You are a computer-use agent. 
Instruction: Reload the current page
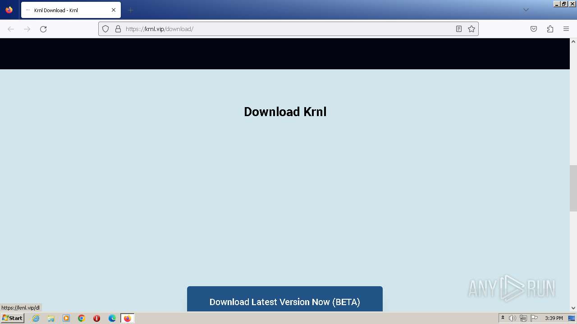pos(43,29)
